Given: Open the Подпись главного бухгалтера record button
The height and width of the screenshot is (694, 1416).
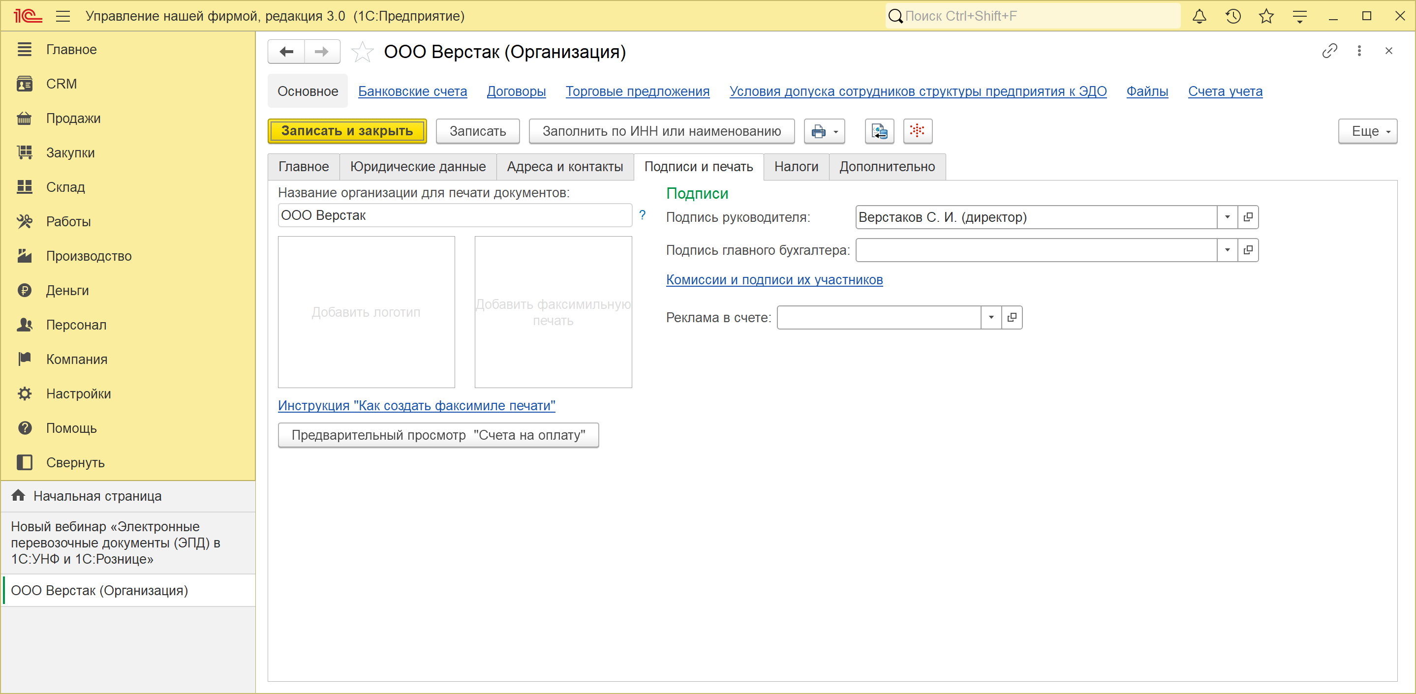Looking at the screenshot, I should tap(1248, 250).
